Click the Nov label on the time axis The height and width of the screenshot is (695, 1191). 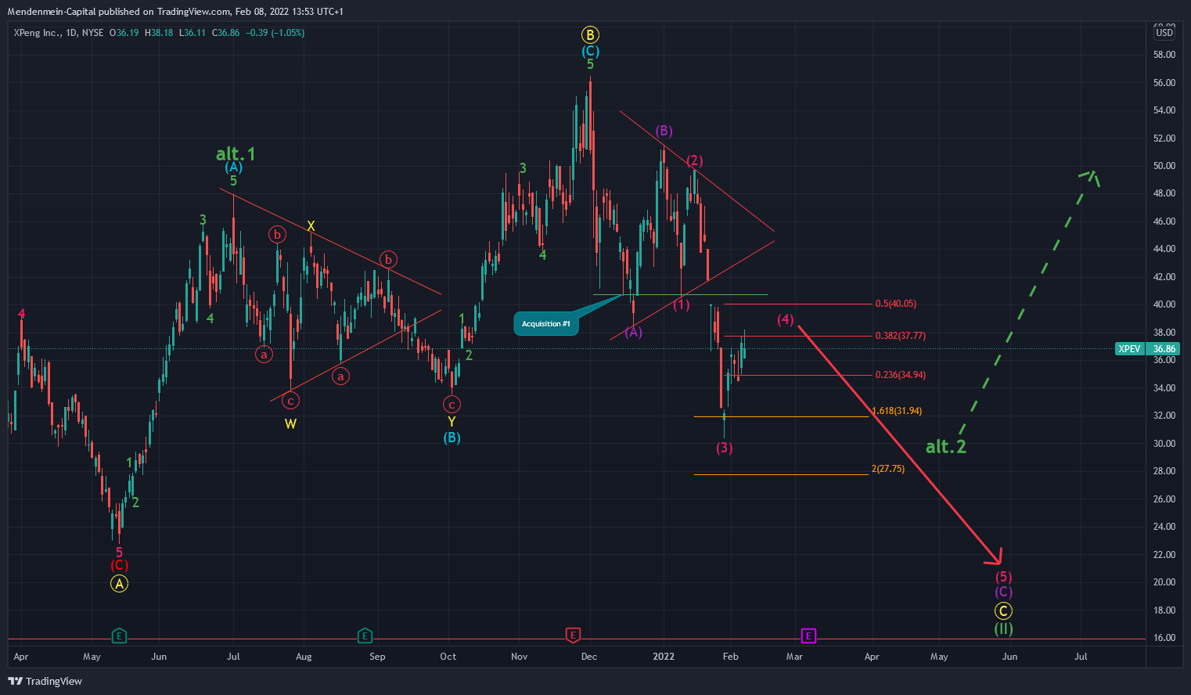519,657
